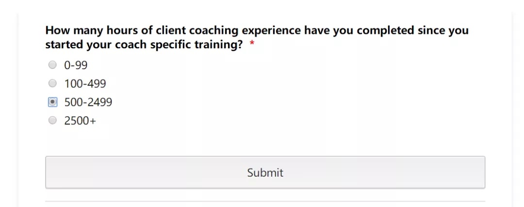Viewport: 524px width, 207px height.
Task: Click the "500-2499" option label text
Action: (x=88, y=103)
